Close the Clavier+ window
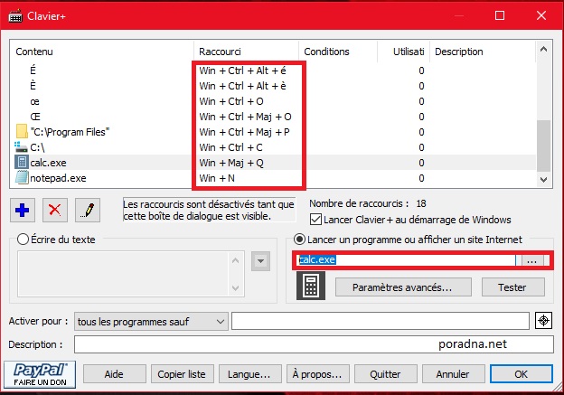The width and height of the screenshot is (564, 395). pyautogui.click(x=541, y=15)
